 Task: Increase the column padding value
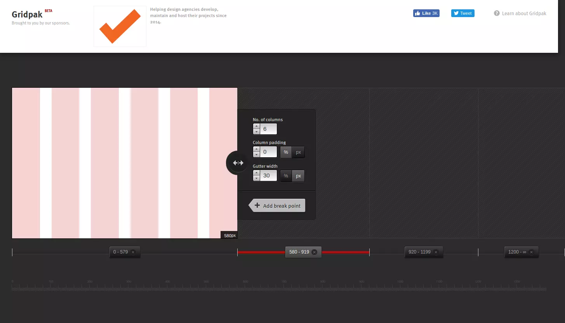[256, 149]
